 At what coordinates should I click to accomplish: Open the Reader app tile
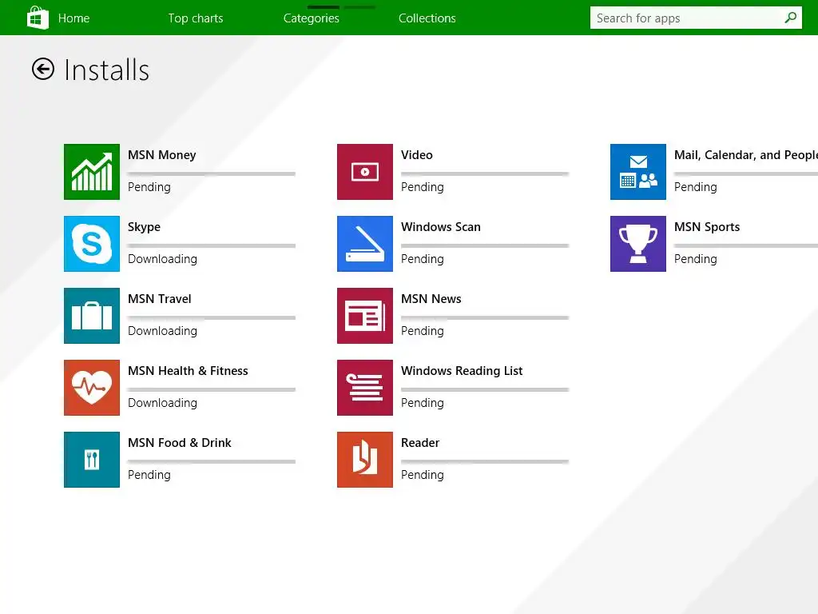click(x=364, y=460)
